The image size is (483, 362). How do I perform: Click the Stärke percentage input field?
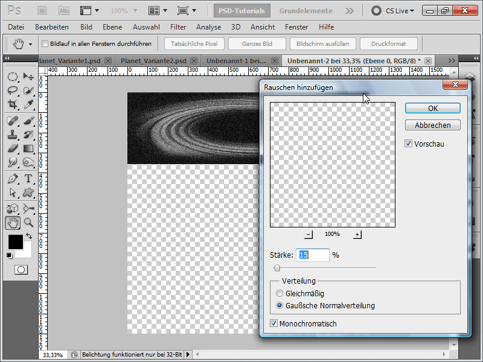click(313, 255)
